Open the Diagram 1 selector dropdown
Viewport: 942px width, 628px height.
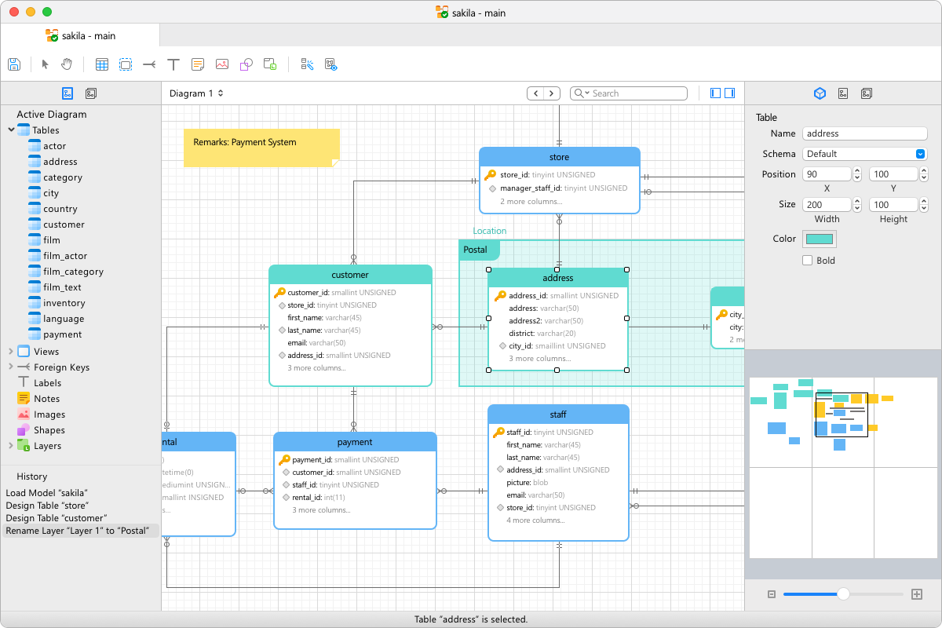point(196,93)
